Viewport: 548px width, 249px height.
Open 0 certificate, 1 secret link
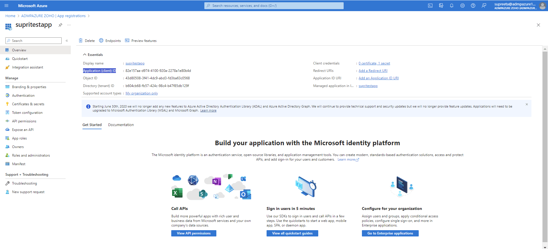(374, 63)
